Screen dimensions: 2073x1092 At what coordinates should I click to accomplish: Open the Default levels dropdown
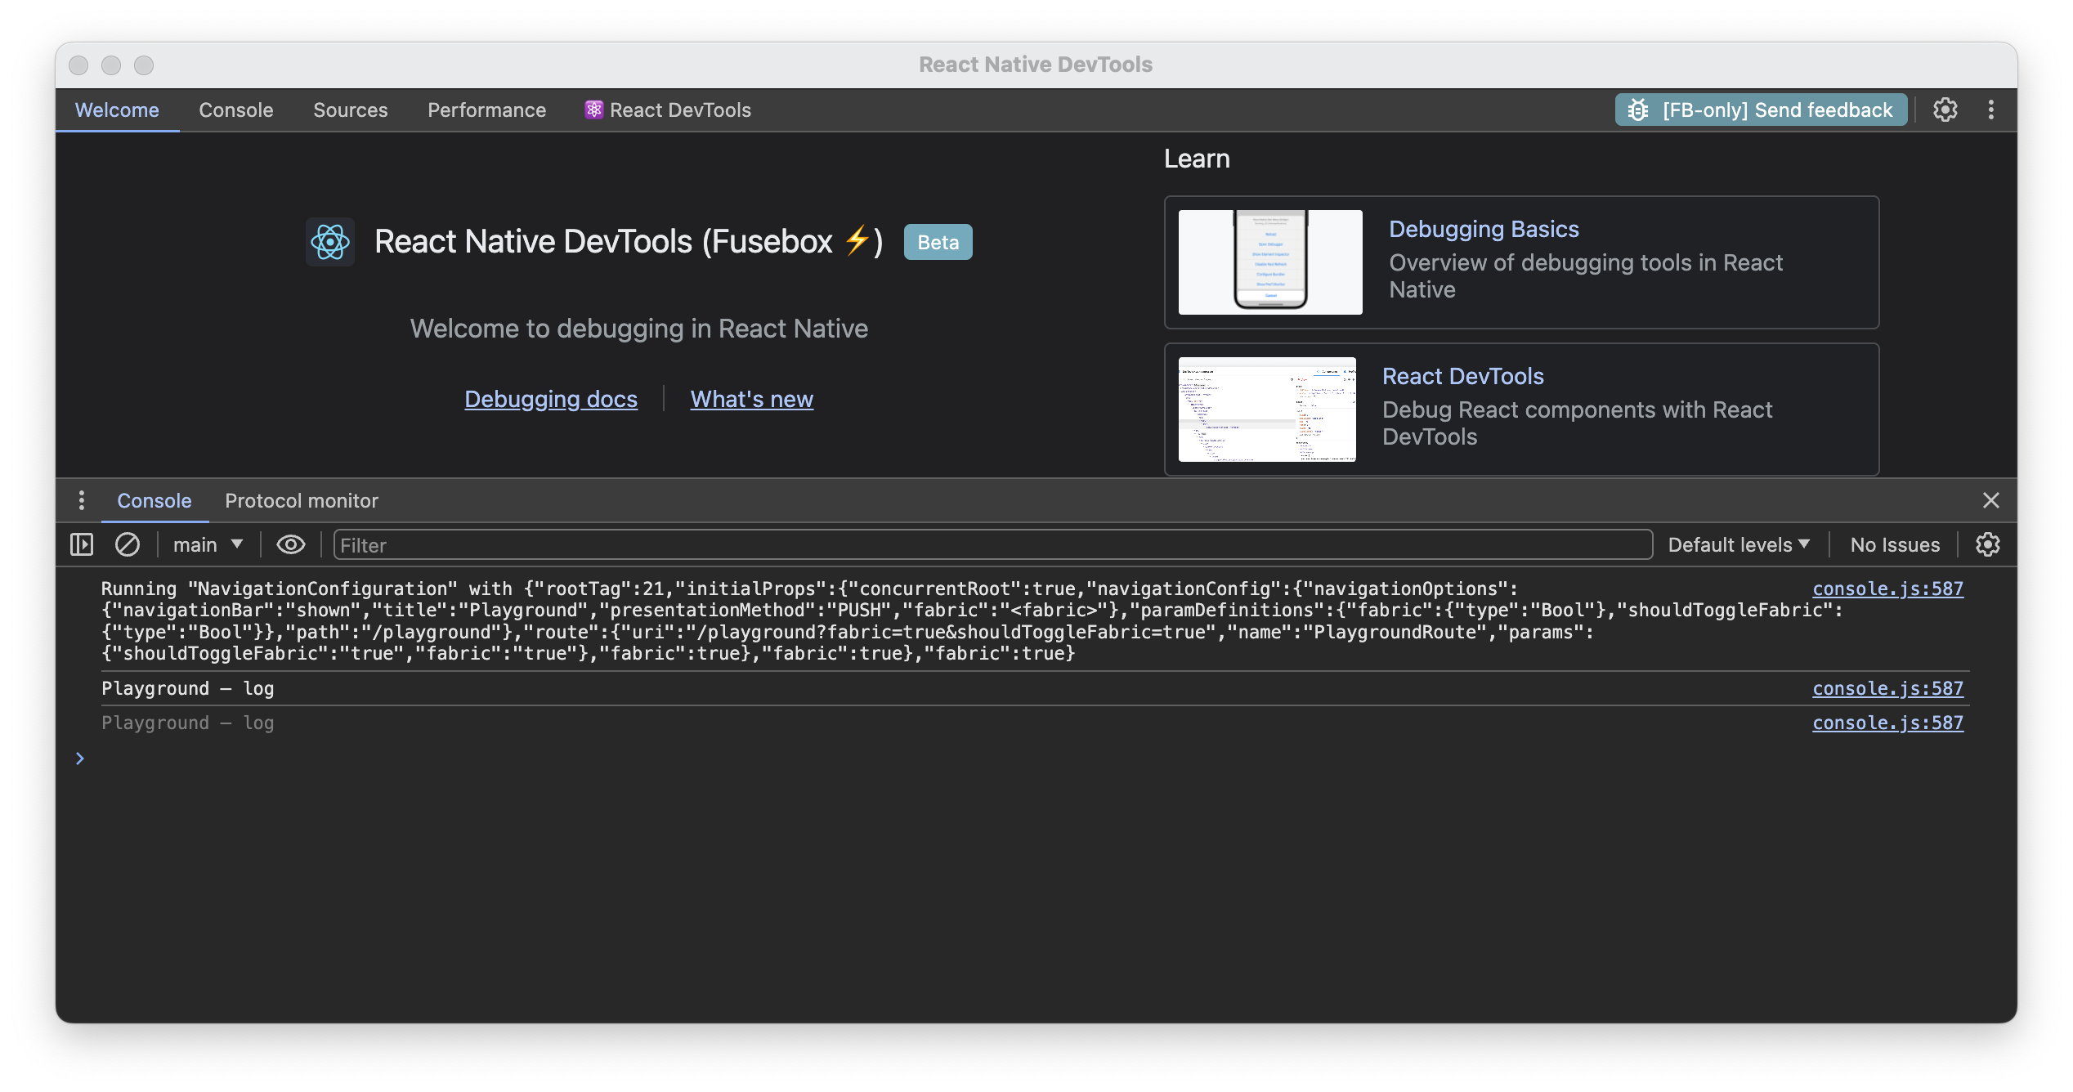pyautogui.click(x=1739, y=544)
